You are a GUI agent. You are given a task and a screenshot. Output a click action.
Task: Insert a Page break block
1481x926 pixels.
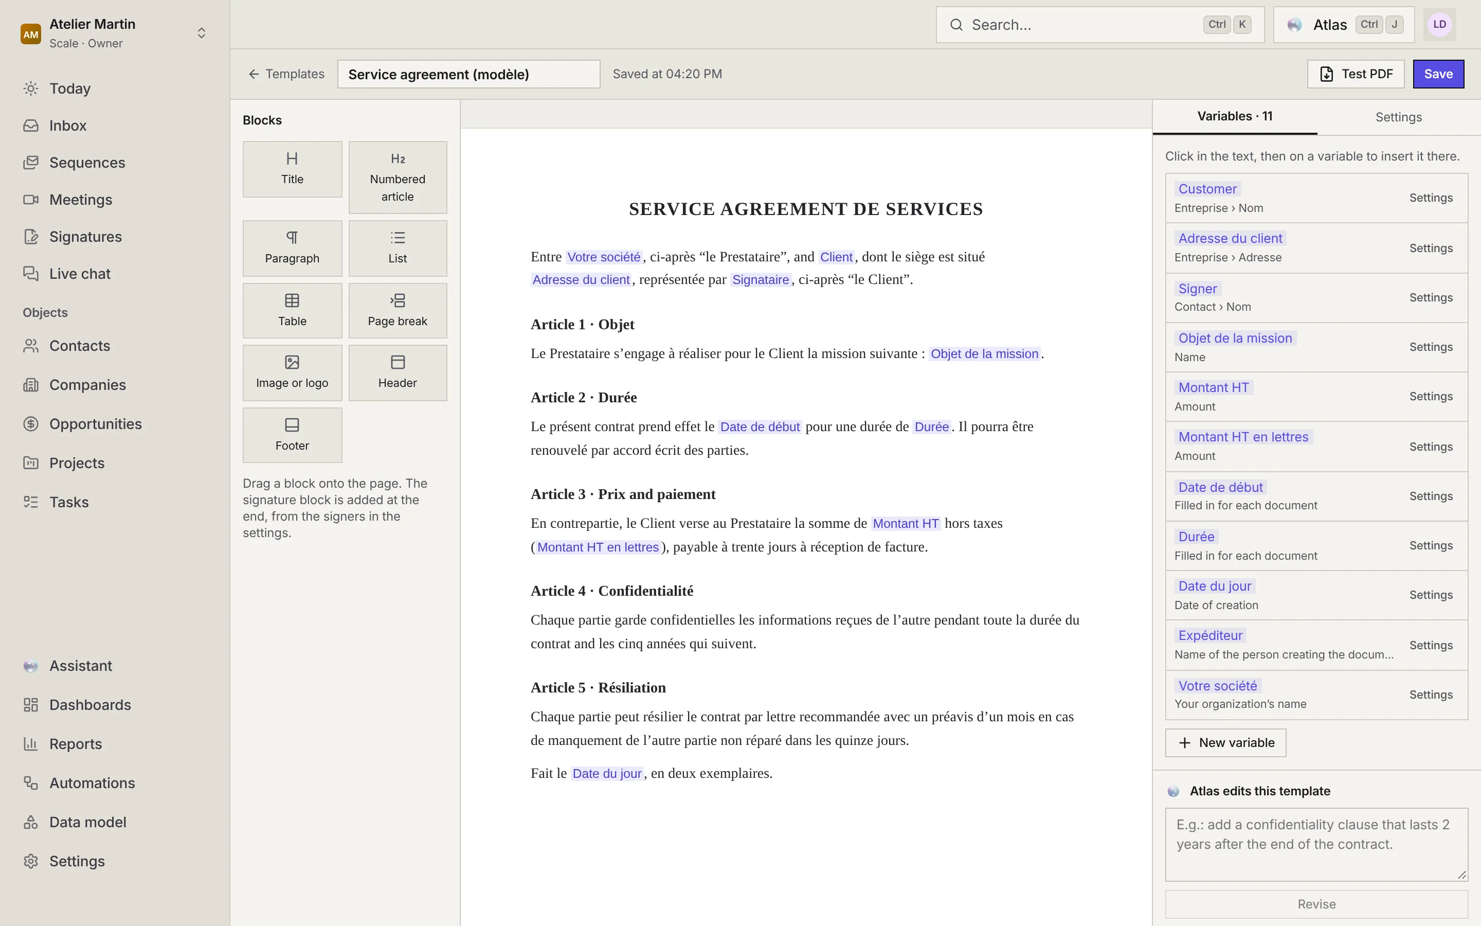398,311
